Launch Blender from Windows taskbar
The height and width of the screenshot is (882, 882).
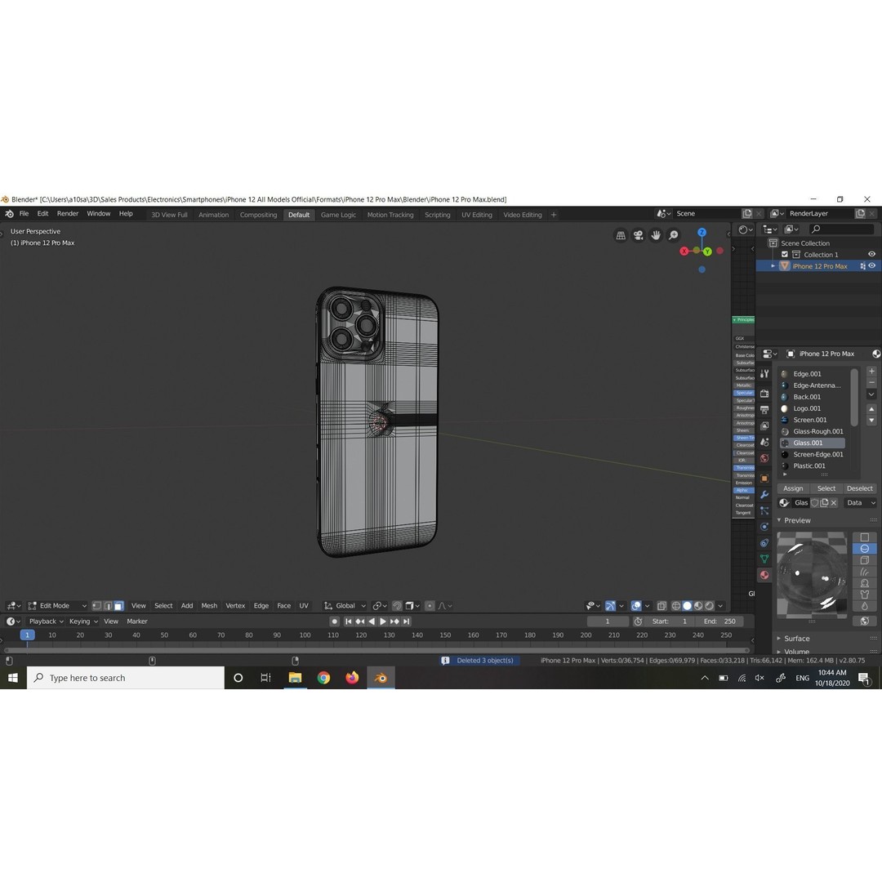coord(381,678)
